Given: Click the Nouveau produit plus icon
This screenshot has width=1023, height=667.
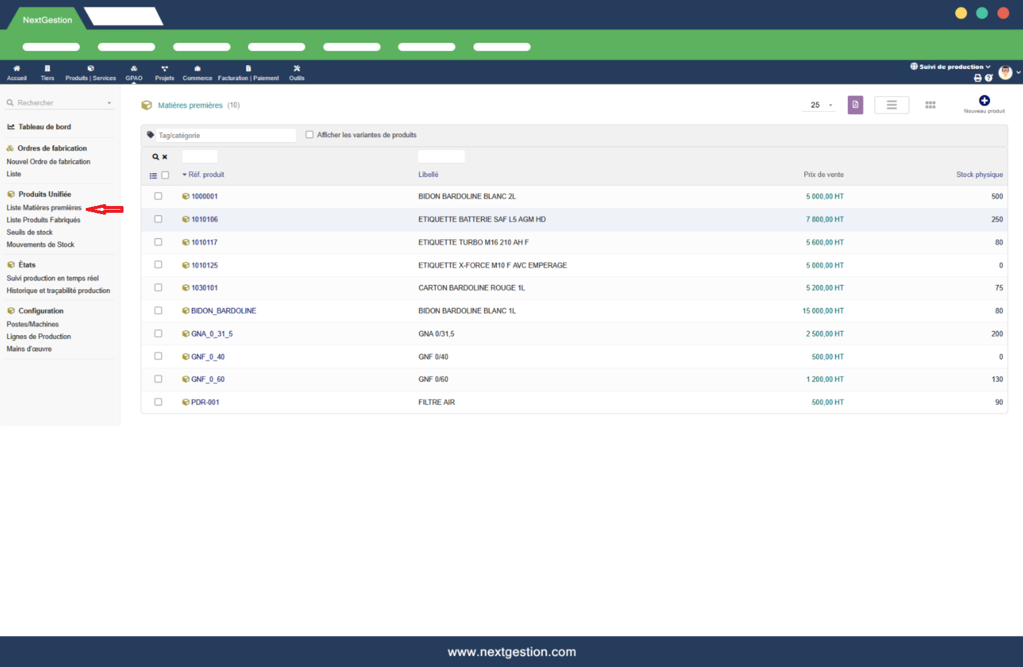Looking at the screenshot, I should (984, 101).
